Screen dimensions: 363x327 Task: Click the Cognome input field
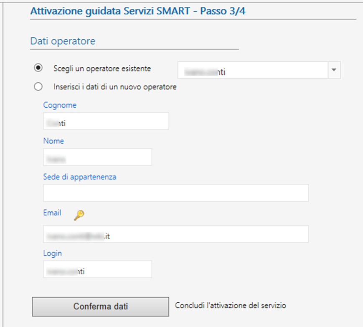click(x=106, y=121)
